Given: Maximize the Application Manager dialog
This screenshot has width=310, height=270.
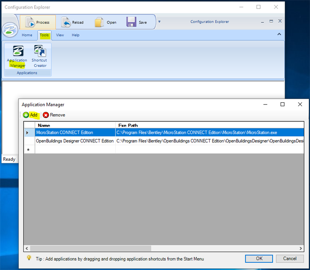Looking at the screenshot, I should tap(283, 104).
